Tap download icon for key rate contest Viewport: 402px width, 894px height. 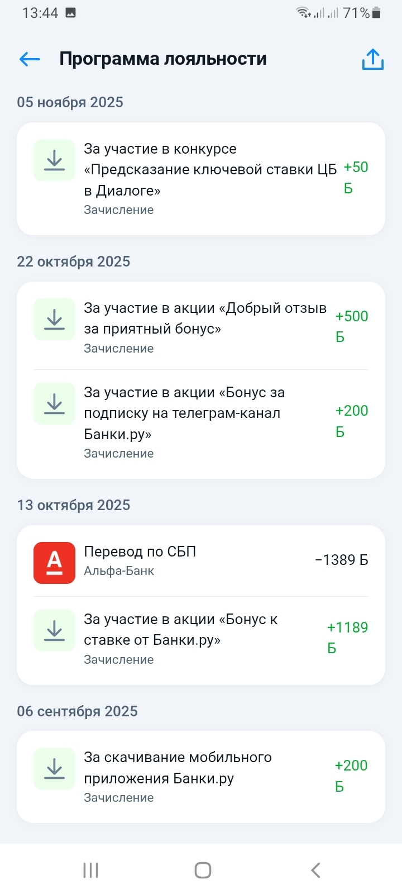(54, 160)
